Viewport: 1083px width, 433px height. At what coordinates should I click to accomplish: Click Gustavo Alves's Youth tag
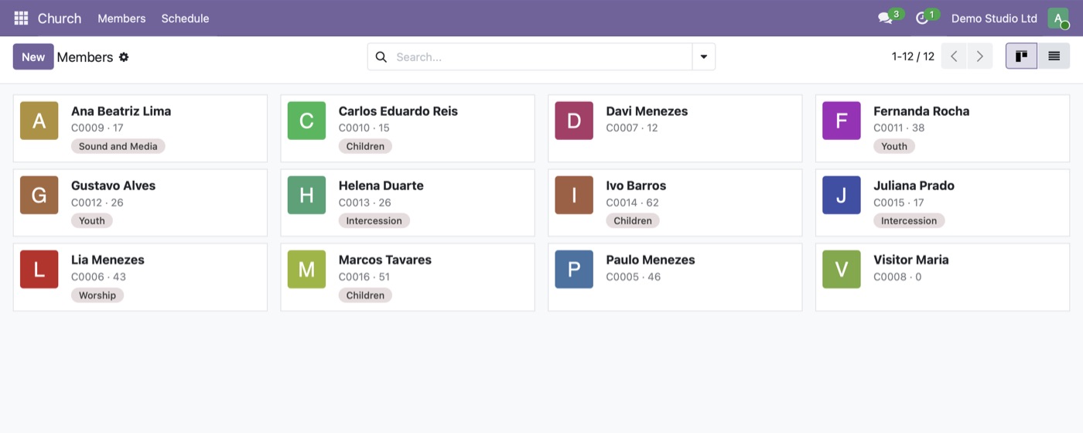click(92, 220)
